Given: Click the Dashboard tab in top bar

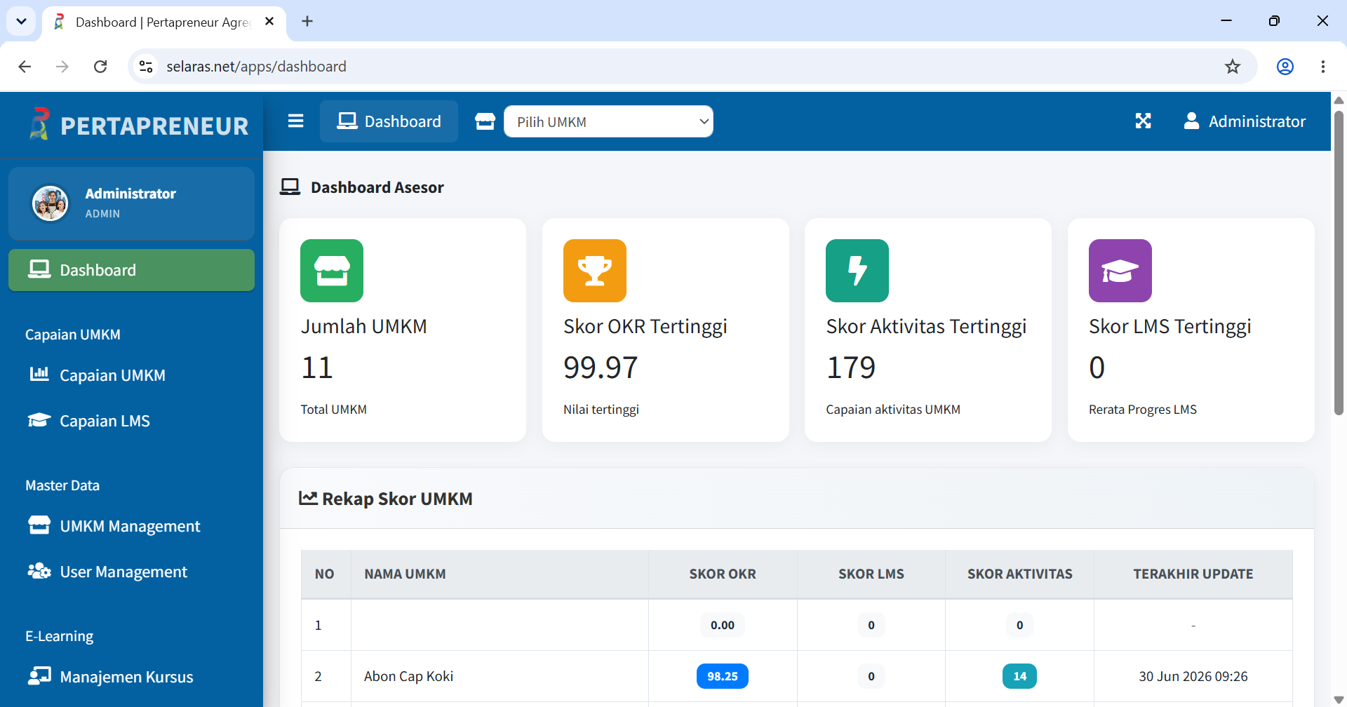Looking at the screenshot, I should 389,121.
